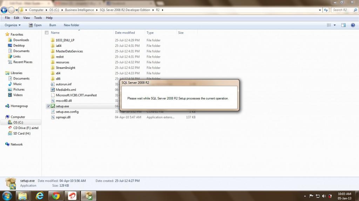Select the 1033_ENU_LP folder icon

53,40
